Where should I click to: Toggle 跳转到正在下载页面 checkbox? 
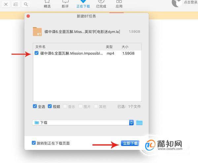coord(34,143)
